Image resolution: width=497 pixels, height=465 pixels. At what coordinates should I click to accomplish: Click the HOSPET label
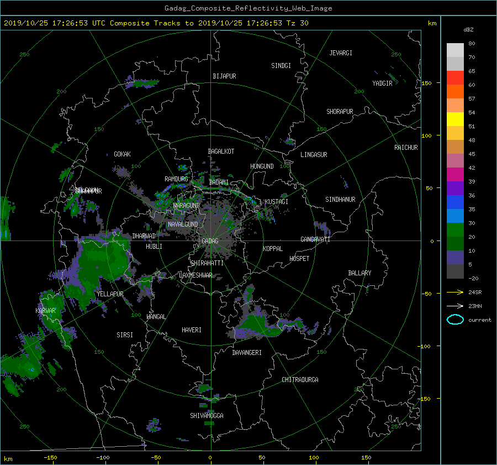point(299,259)
